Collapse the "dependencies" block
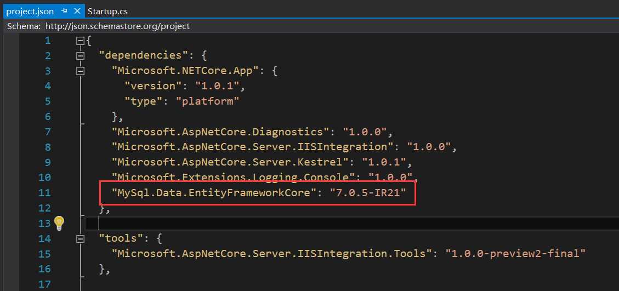This screenshot has width=619, height=291. [x=81, y=55]
